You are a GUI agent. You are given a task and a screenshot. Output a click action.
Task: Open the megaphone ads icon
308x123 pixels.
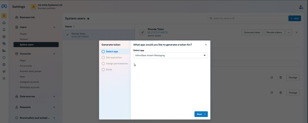click(x=4, y=72)
